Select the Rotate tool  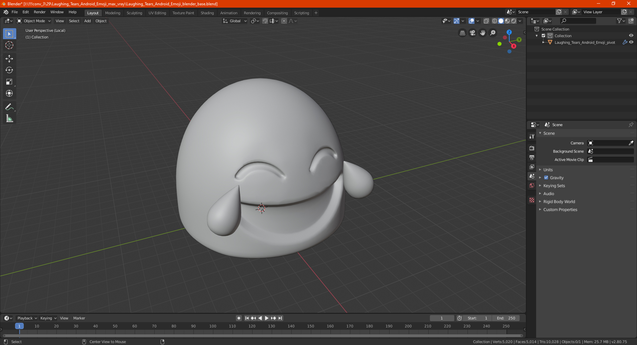click(x=9, y=70)
